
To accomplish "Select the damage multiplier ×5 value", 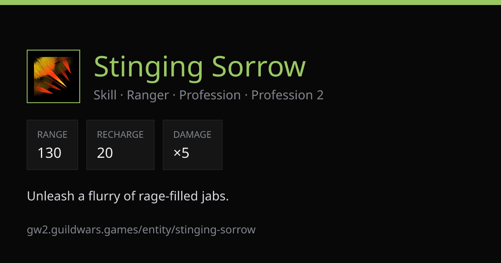I will coord(181,153).
